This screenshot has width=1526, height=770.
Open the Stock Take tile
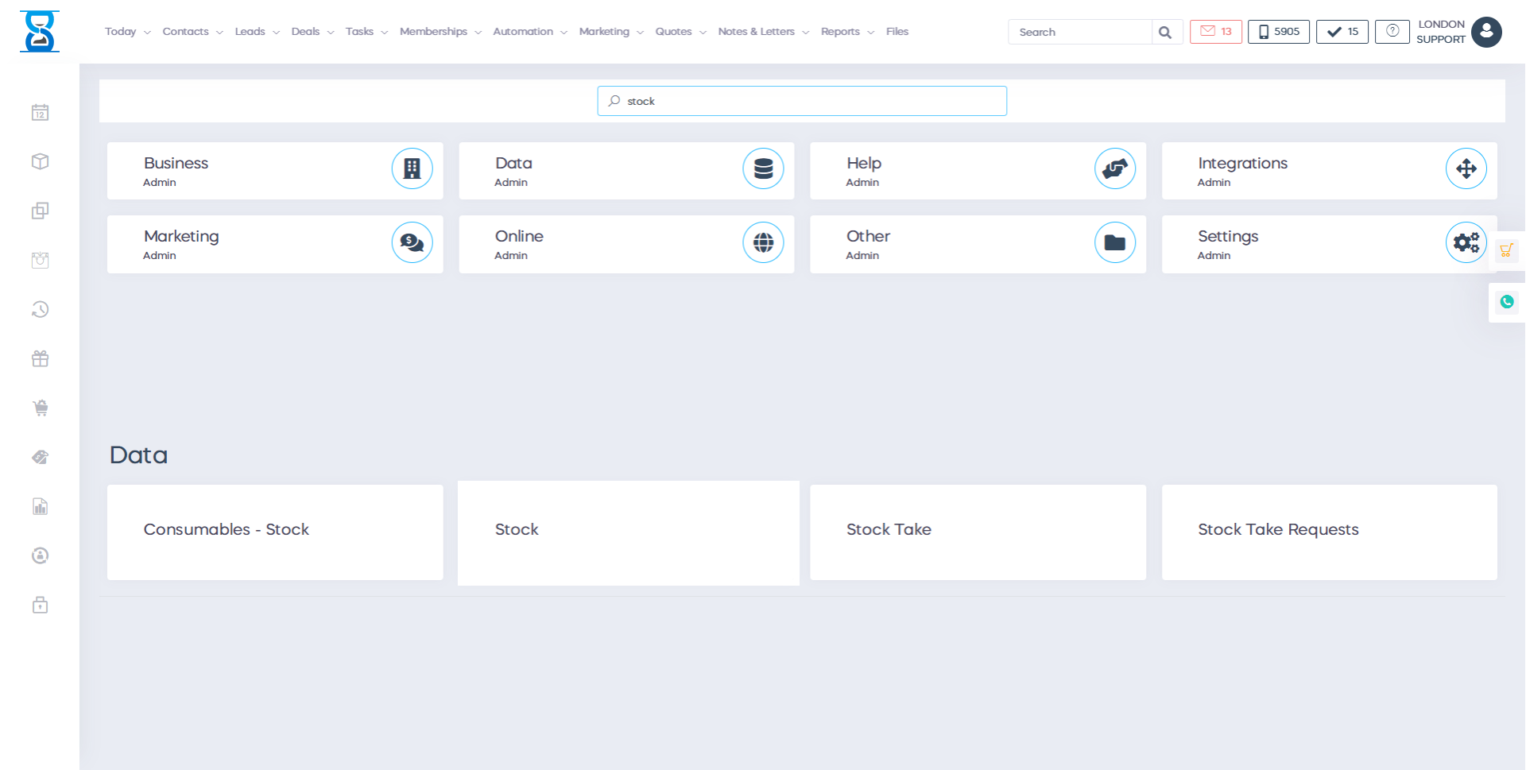coord(977,532)
